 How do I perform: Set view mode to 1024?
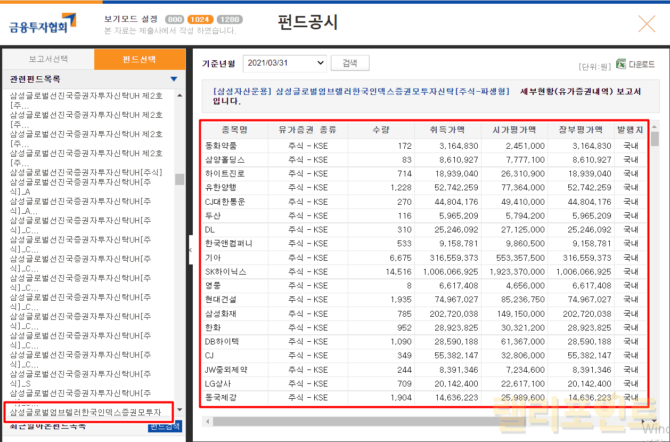coord(199,20)
